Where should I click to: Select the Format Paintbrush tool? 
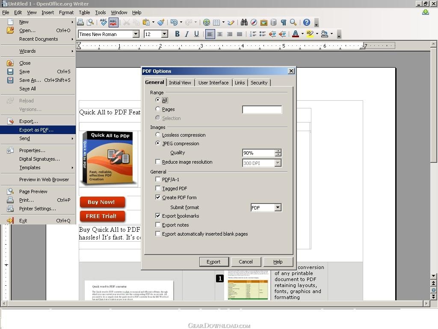pyautogui.click(x=161, y=22)
